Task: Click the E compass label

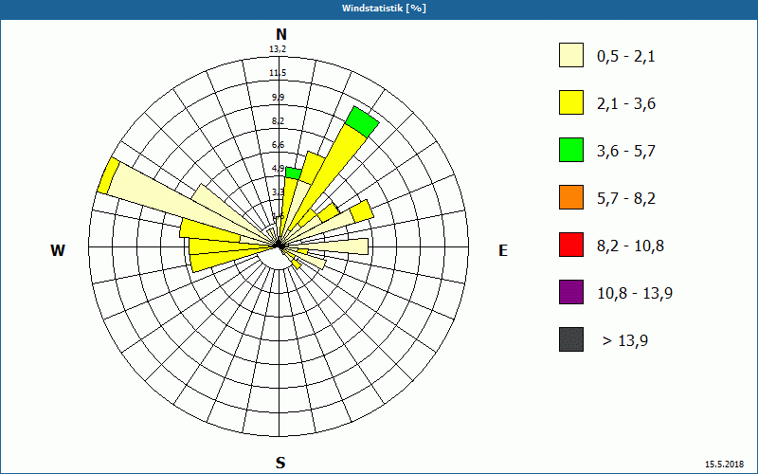Action: tap(503, 250)
